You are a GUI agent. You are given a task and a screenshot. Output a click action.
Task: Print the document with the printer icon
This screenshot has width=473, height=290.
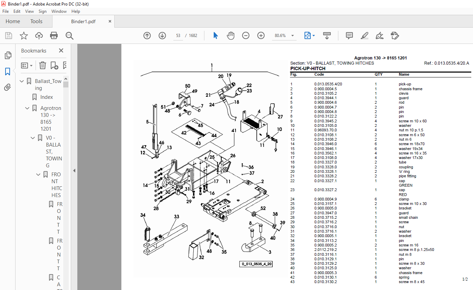[x=54, y=36]
